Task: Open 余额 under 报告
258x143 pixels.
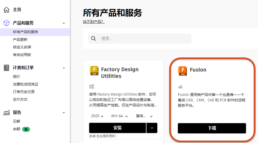Action: point(16,129)
